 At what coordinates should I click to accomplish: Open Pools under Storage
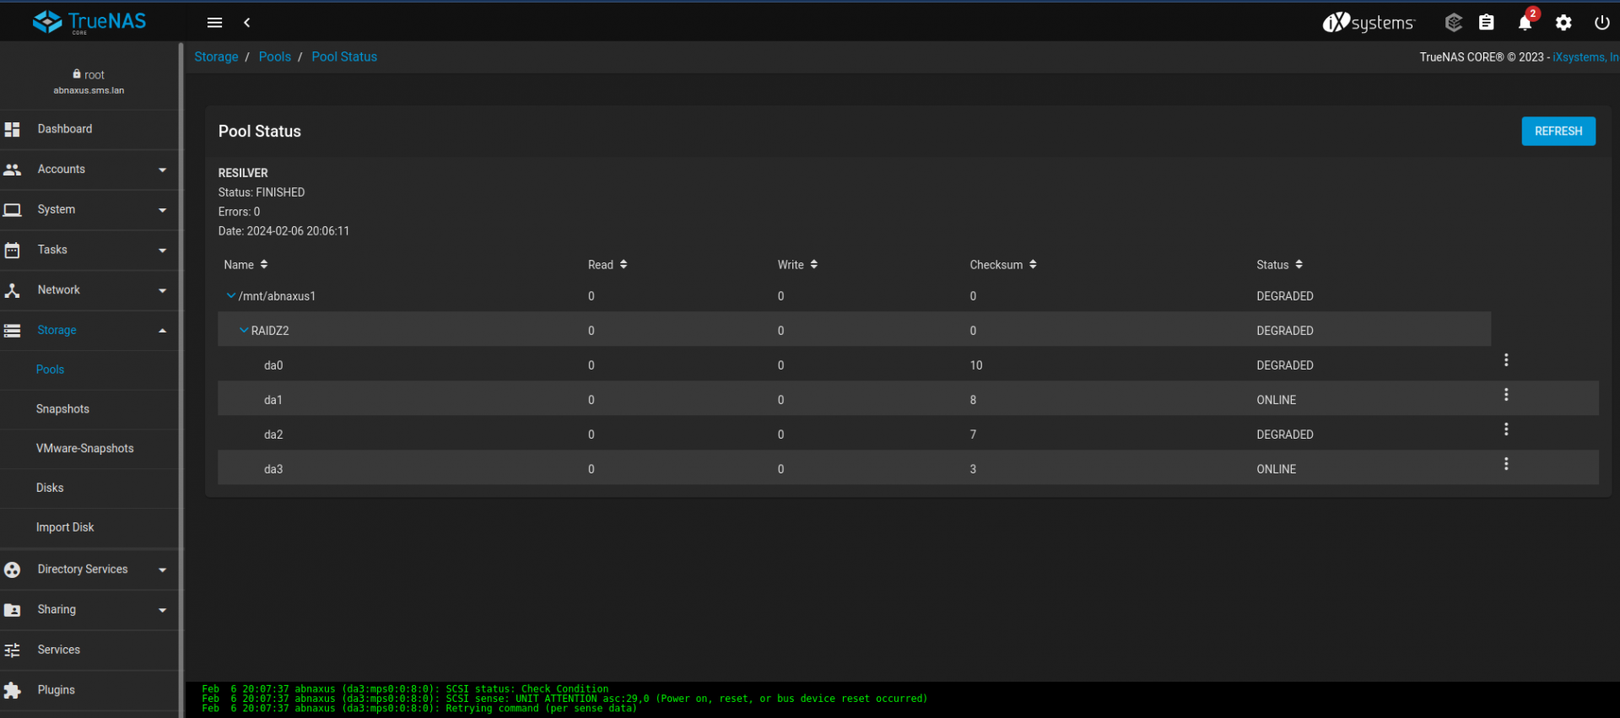(50, 370)
